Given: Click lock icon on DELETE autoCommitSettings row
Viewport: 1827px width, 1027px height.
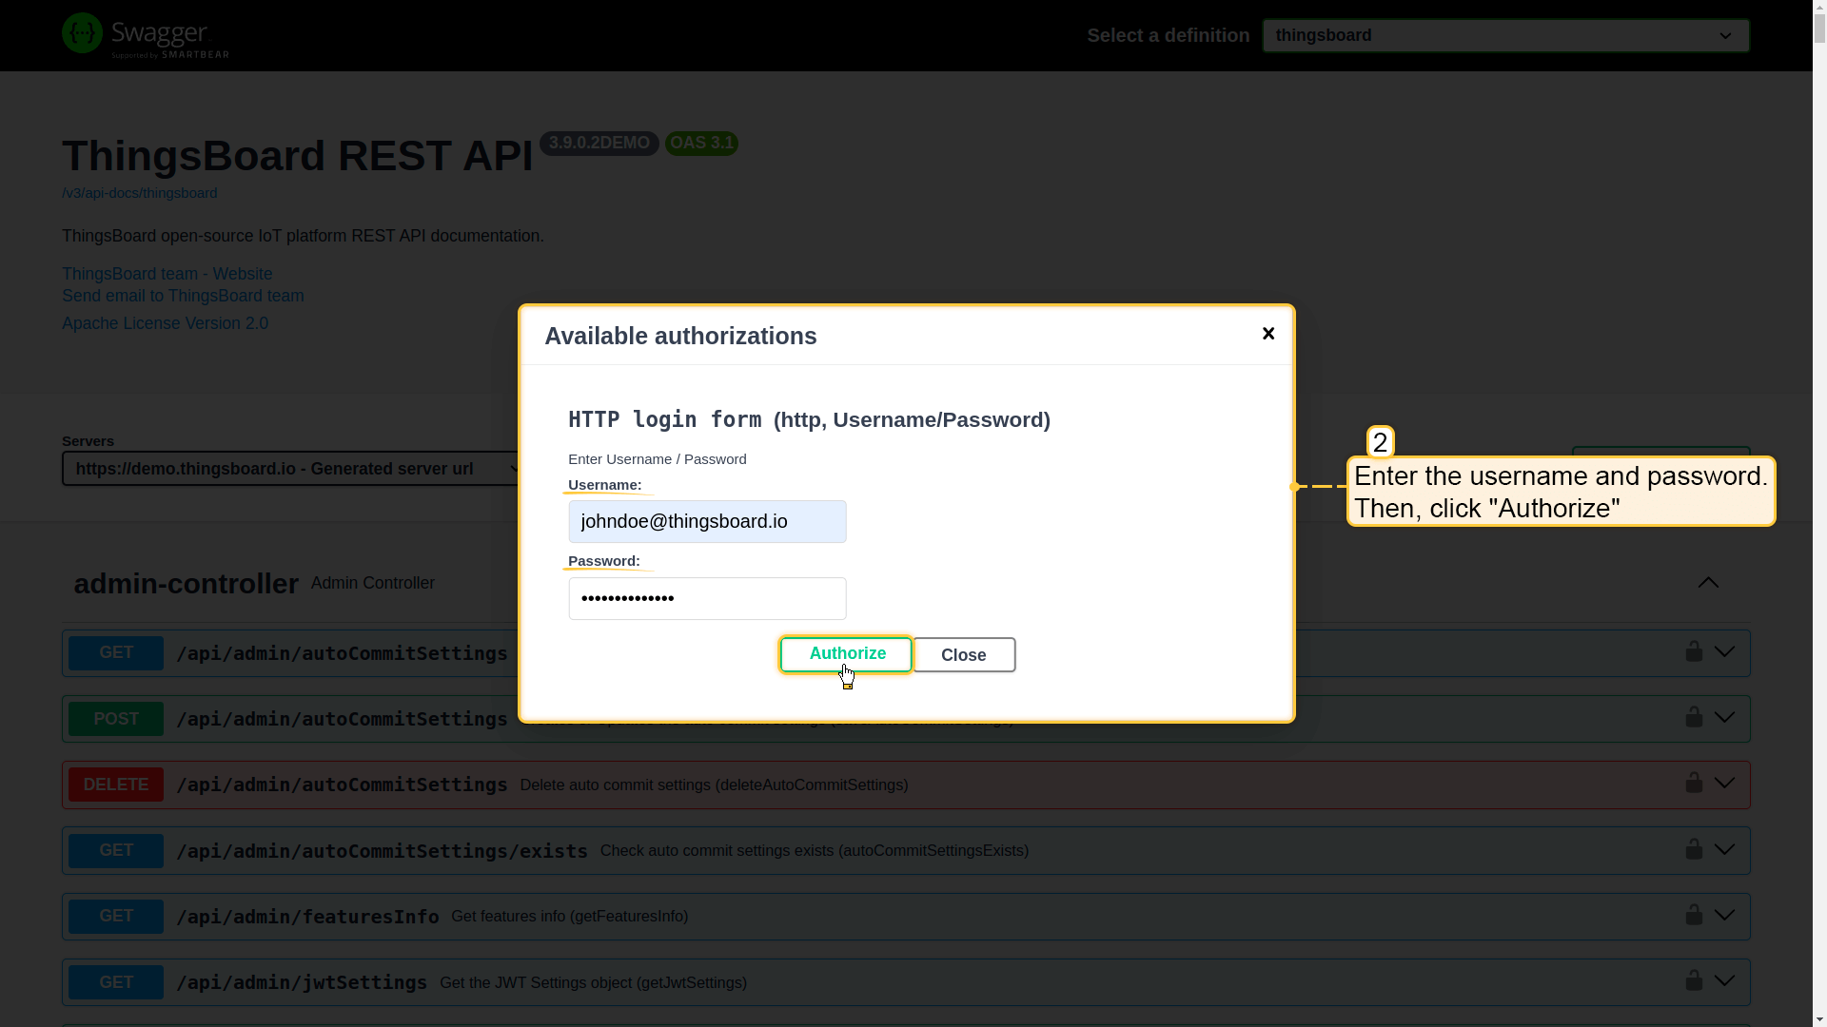Looking at the screenshot, I should coord(1694,783).
